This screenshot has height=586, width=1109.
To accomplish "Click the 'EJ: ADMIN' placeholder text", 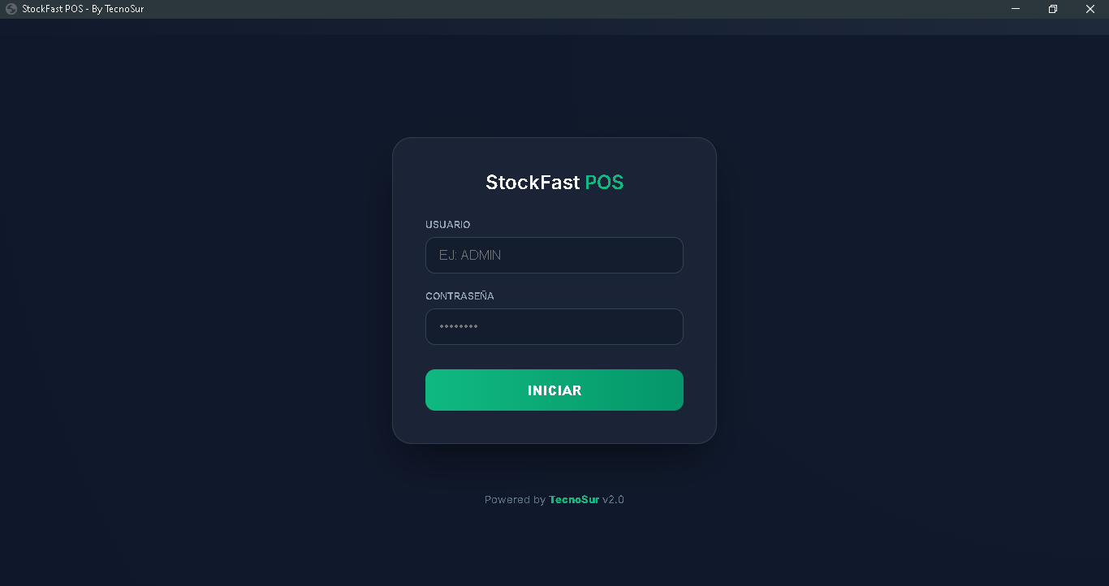I will coord(470,255).
